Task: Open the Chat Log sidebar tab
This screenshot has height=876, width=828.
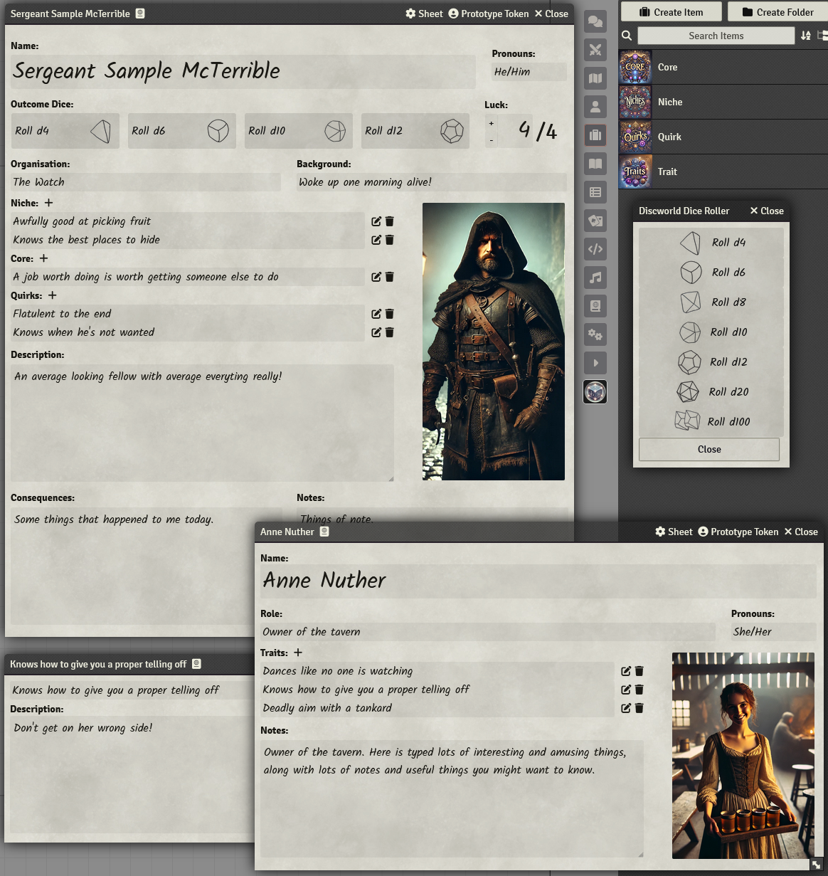Action: [595, 21]
